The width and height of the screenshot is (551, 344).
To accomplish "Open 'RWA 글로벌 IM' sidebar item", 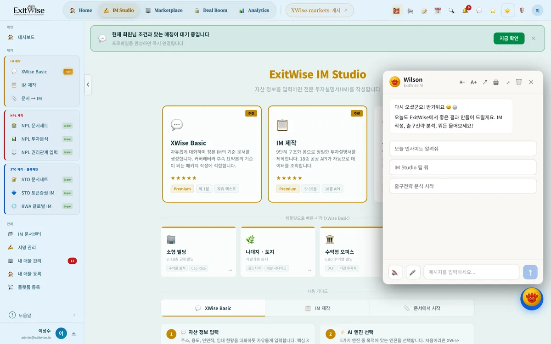I will point(42,206).
